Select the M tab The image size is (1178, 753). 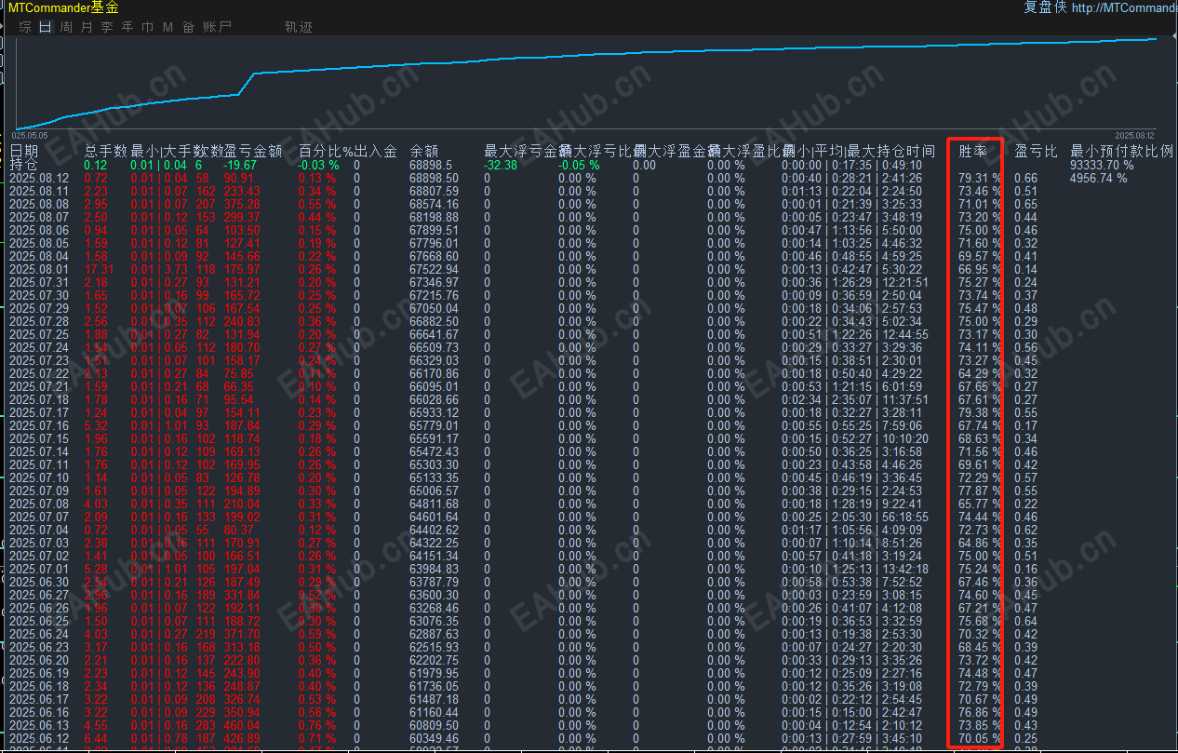pos(167,27)
